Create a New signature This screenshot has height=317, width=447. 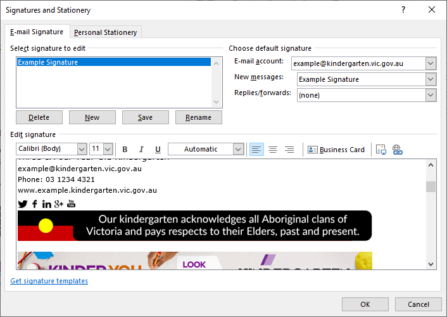pyautogui.click(x=92, y=117)
